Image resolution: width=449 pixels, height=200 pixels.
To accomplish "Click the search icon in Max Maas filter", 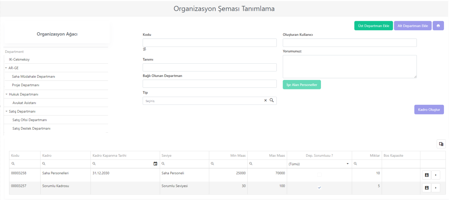I will coord(251,164).
